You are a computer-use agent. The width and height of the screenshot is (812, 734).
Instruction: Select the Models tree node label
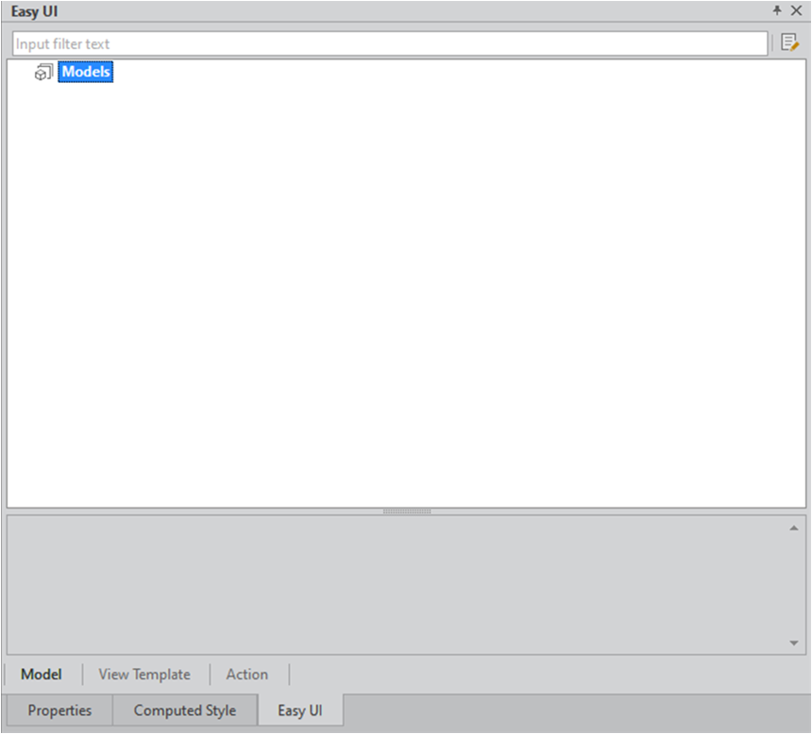pyautogui.click(x=86, y=72)
